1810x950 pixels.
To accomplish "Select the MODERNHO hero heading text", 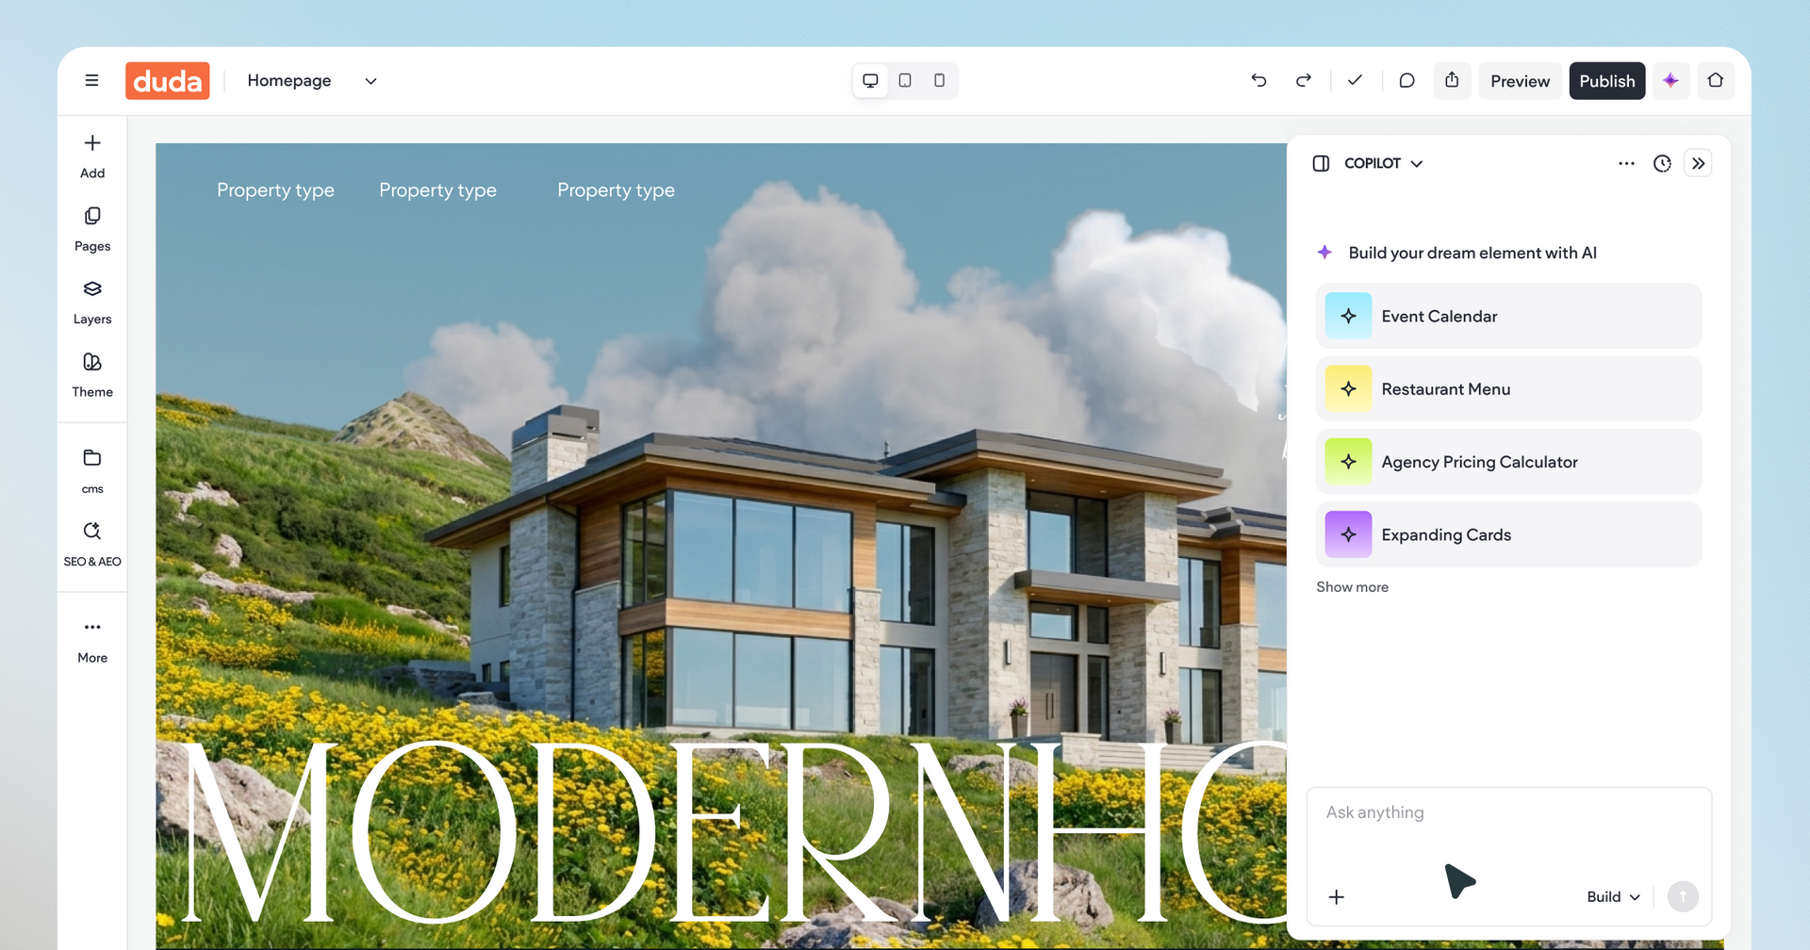I will click(732, 832).
